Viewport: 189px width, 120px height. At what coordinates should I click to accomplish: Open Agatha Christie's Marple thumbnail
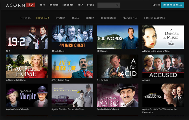27,95
